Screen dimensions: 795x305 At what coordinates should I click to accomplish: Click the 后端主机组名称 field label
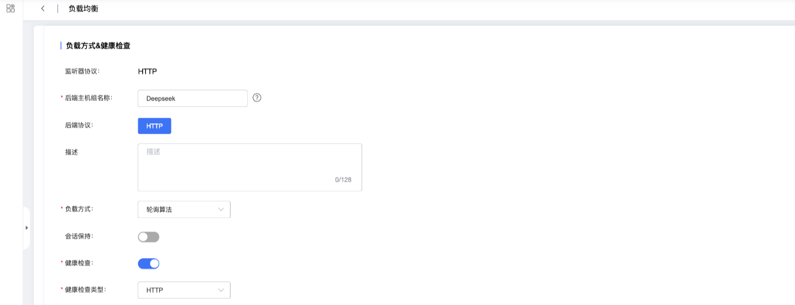(x=88, y=98)
